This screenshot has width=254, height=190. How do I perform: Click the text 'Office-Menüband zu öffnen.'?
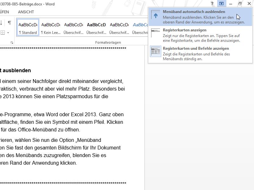(x=49, y=130)
